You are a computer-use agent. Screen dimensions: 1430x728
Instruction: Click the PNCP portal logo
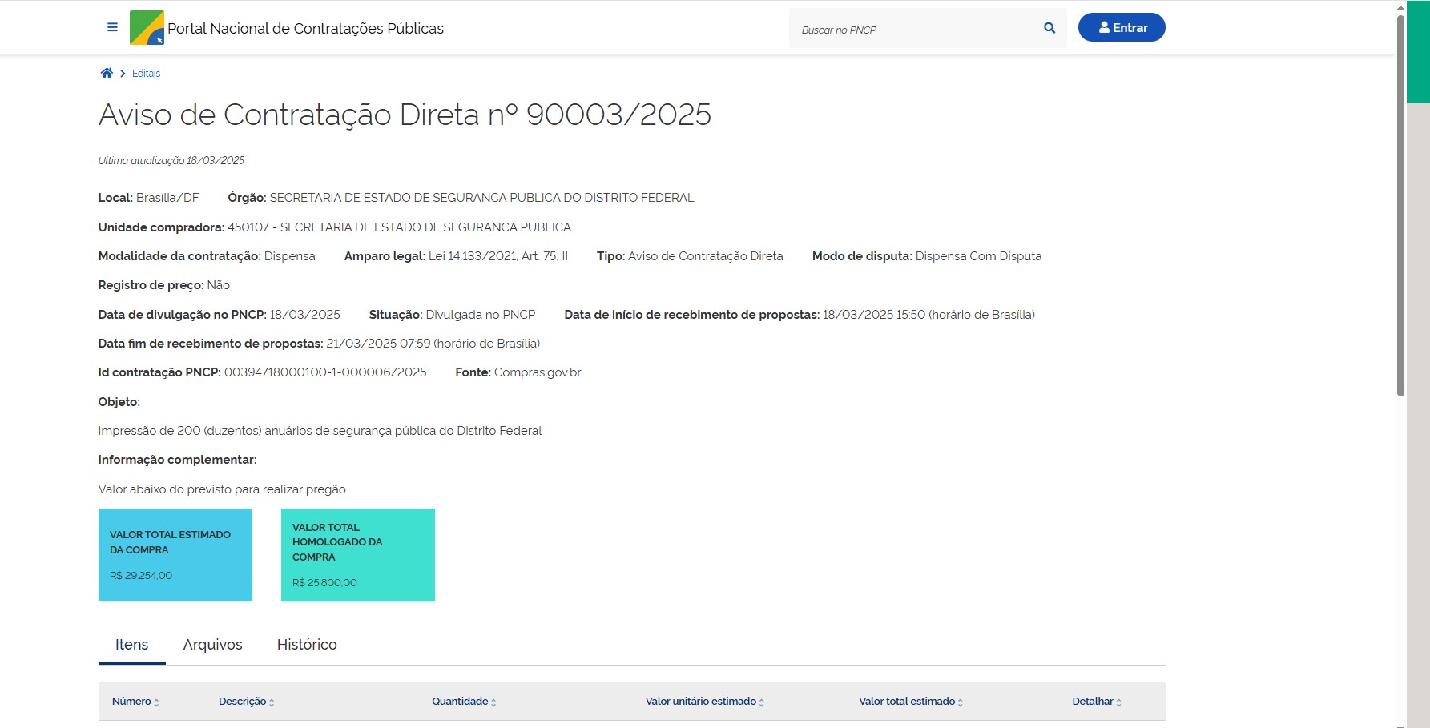click(147, 28)
